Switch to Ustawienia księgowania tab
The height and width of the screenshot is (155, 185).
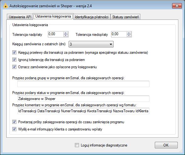pos(53,16)
